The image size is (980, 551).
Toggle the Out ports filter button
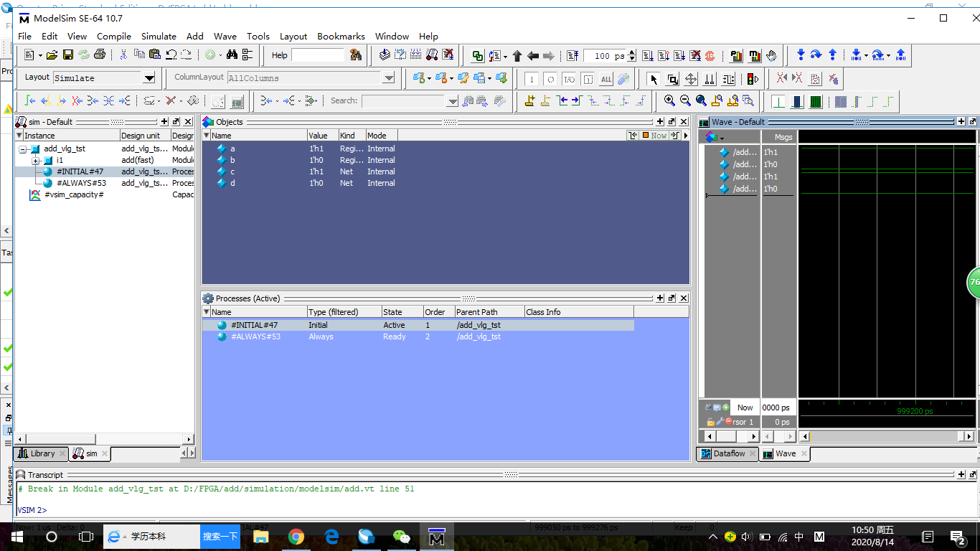(x=550, y=78)
